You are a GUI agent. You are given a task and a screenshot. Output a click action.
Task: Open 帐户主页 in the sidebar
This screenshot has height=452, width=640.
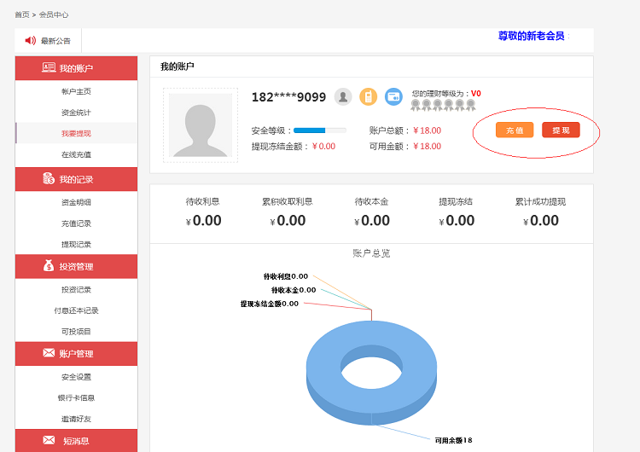point(76,91)
